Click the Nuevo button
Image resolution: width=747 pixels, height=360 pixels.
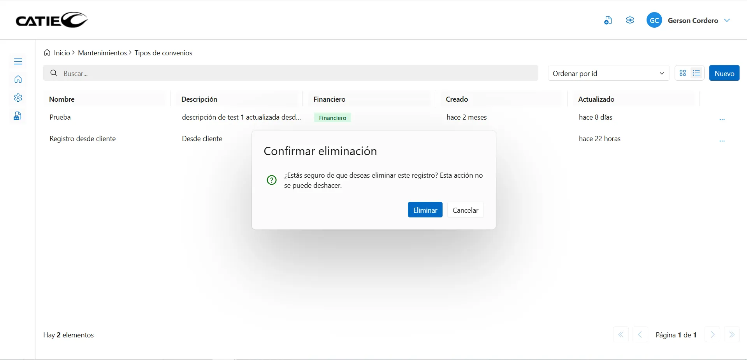(x=724, y=73)
